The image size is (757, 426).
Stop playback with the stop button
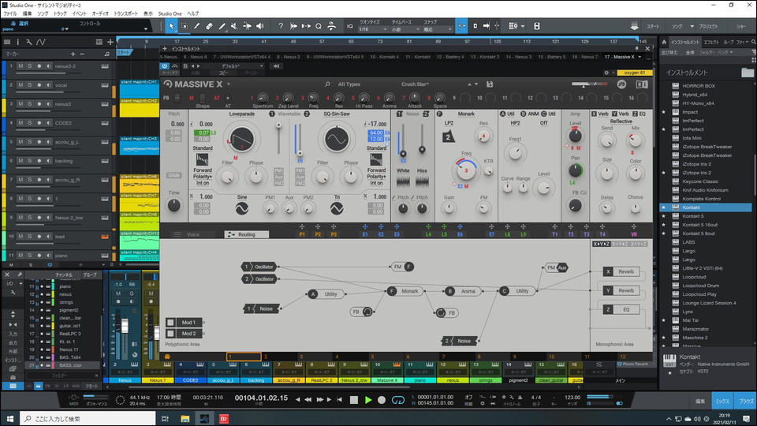354,400
